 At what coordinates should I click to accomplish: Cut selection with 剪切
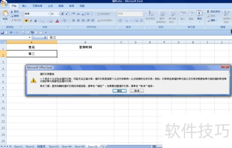click(15, 12)
